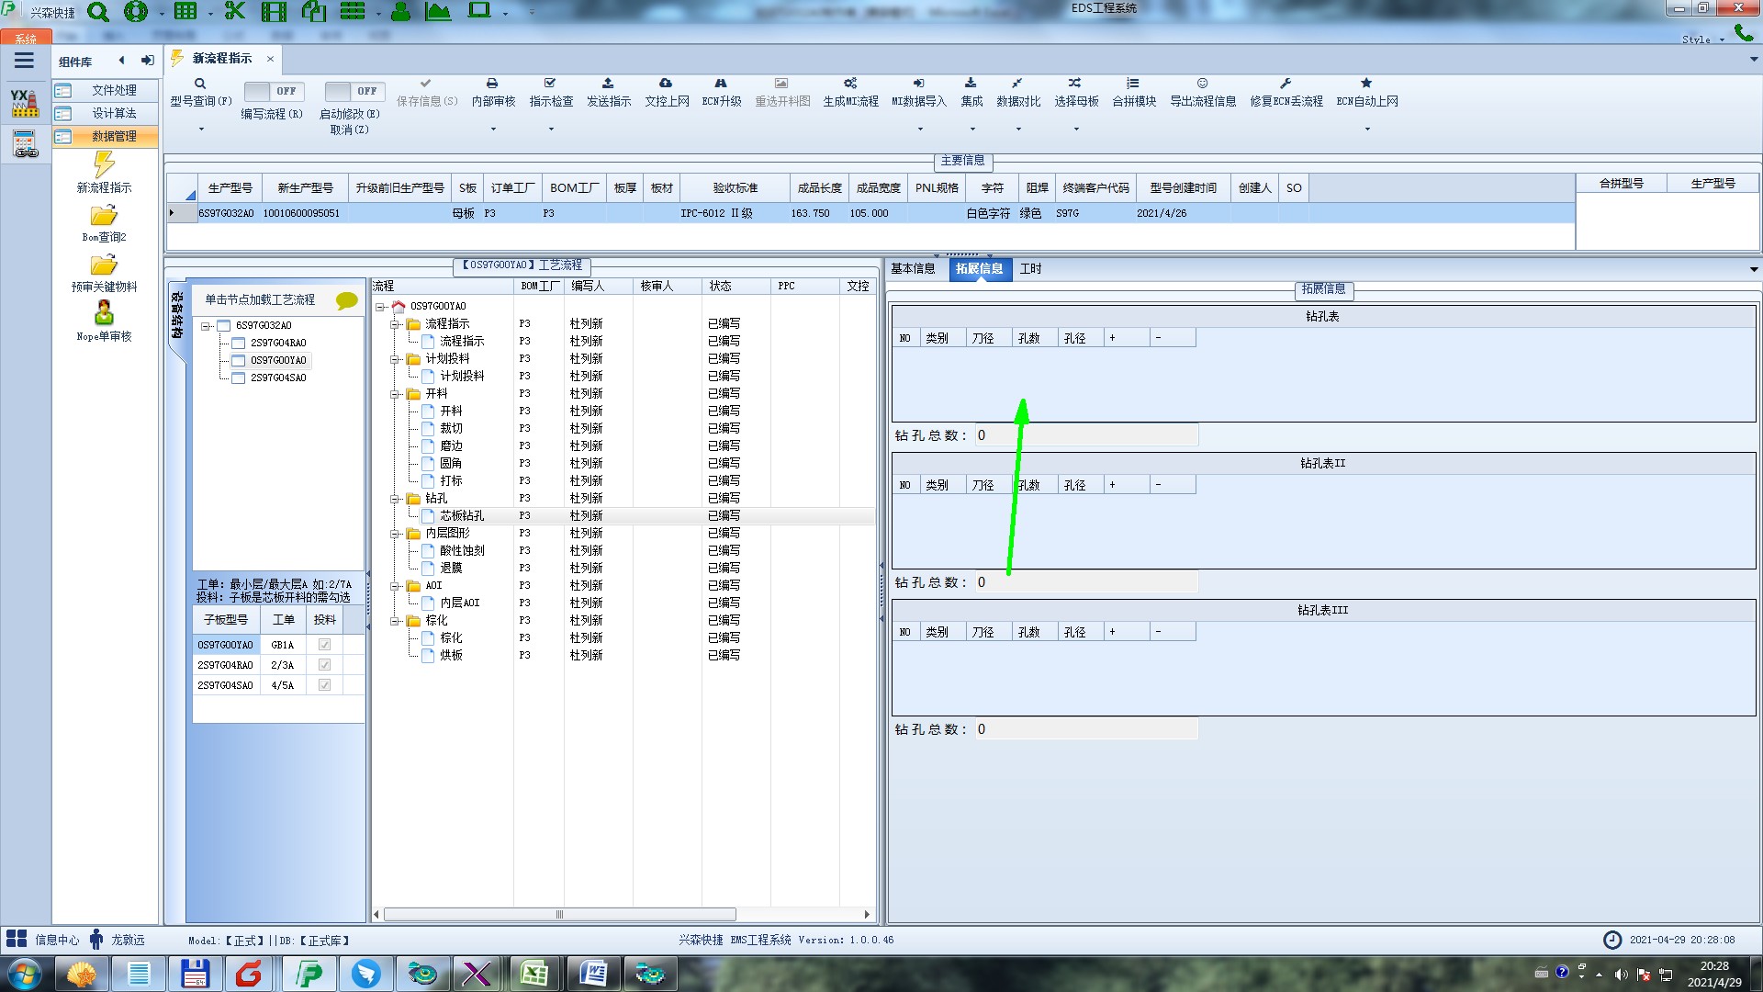The image size is (1763, 992).
Task: Select 设计算法 in the component library
Action: [x=114, y=113]
